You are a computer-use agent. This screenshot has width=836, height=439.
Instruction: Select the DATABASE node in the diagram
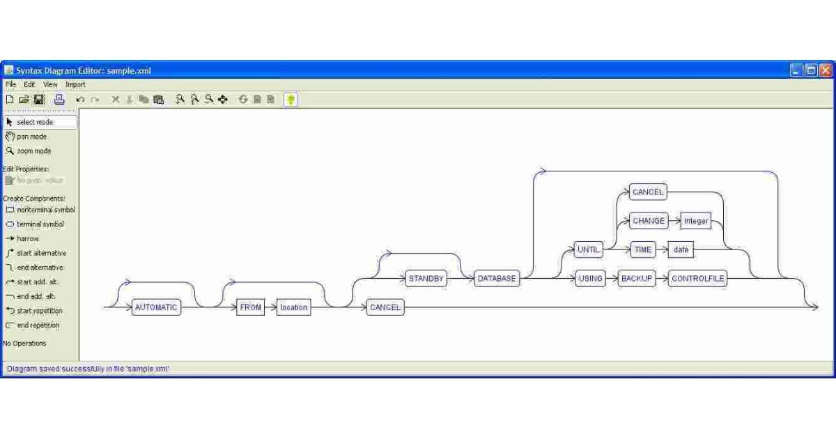(497, 279)
